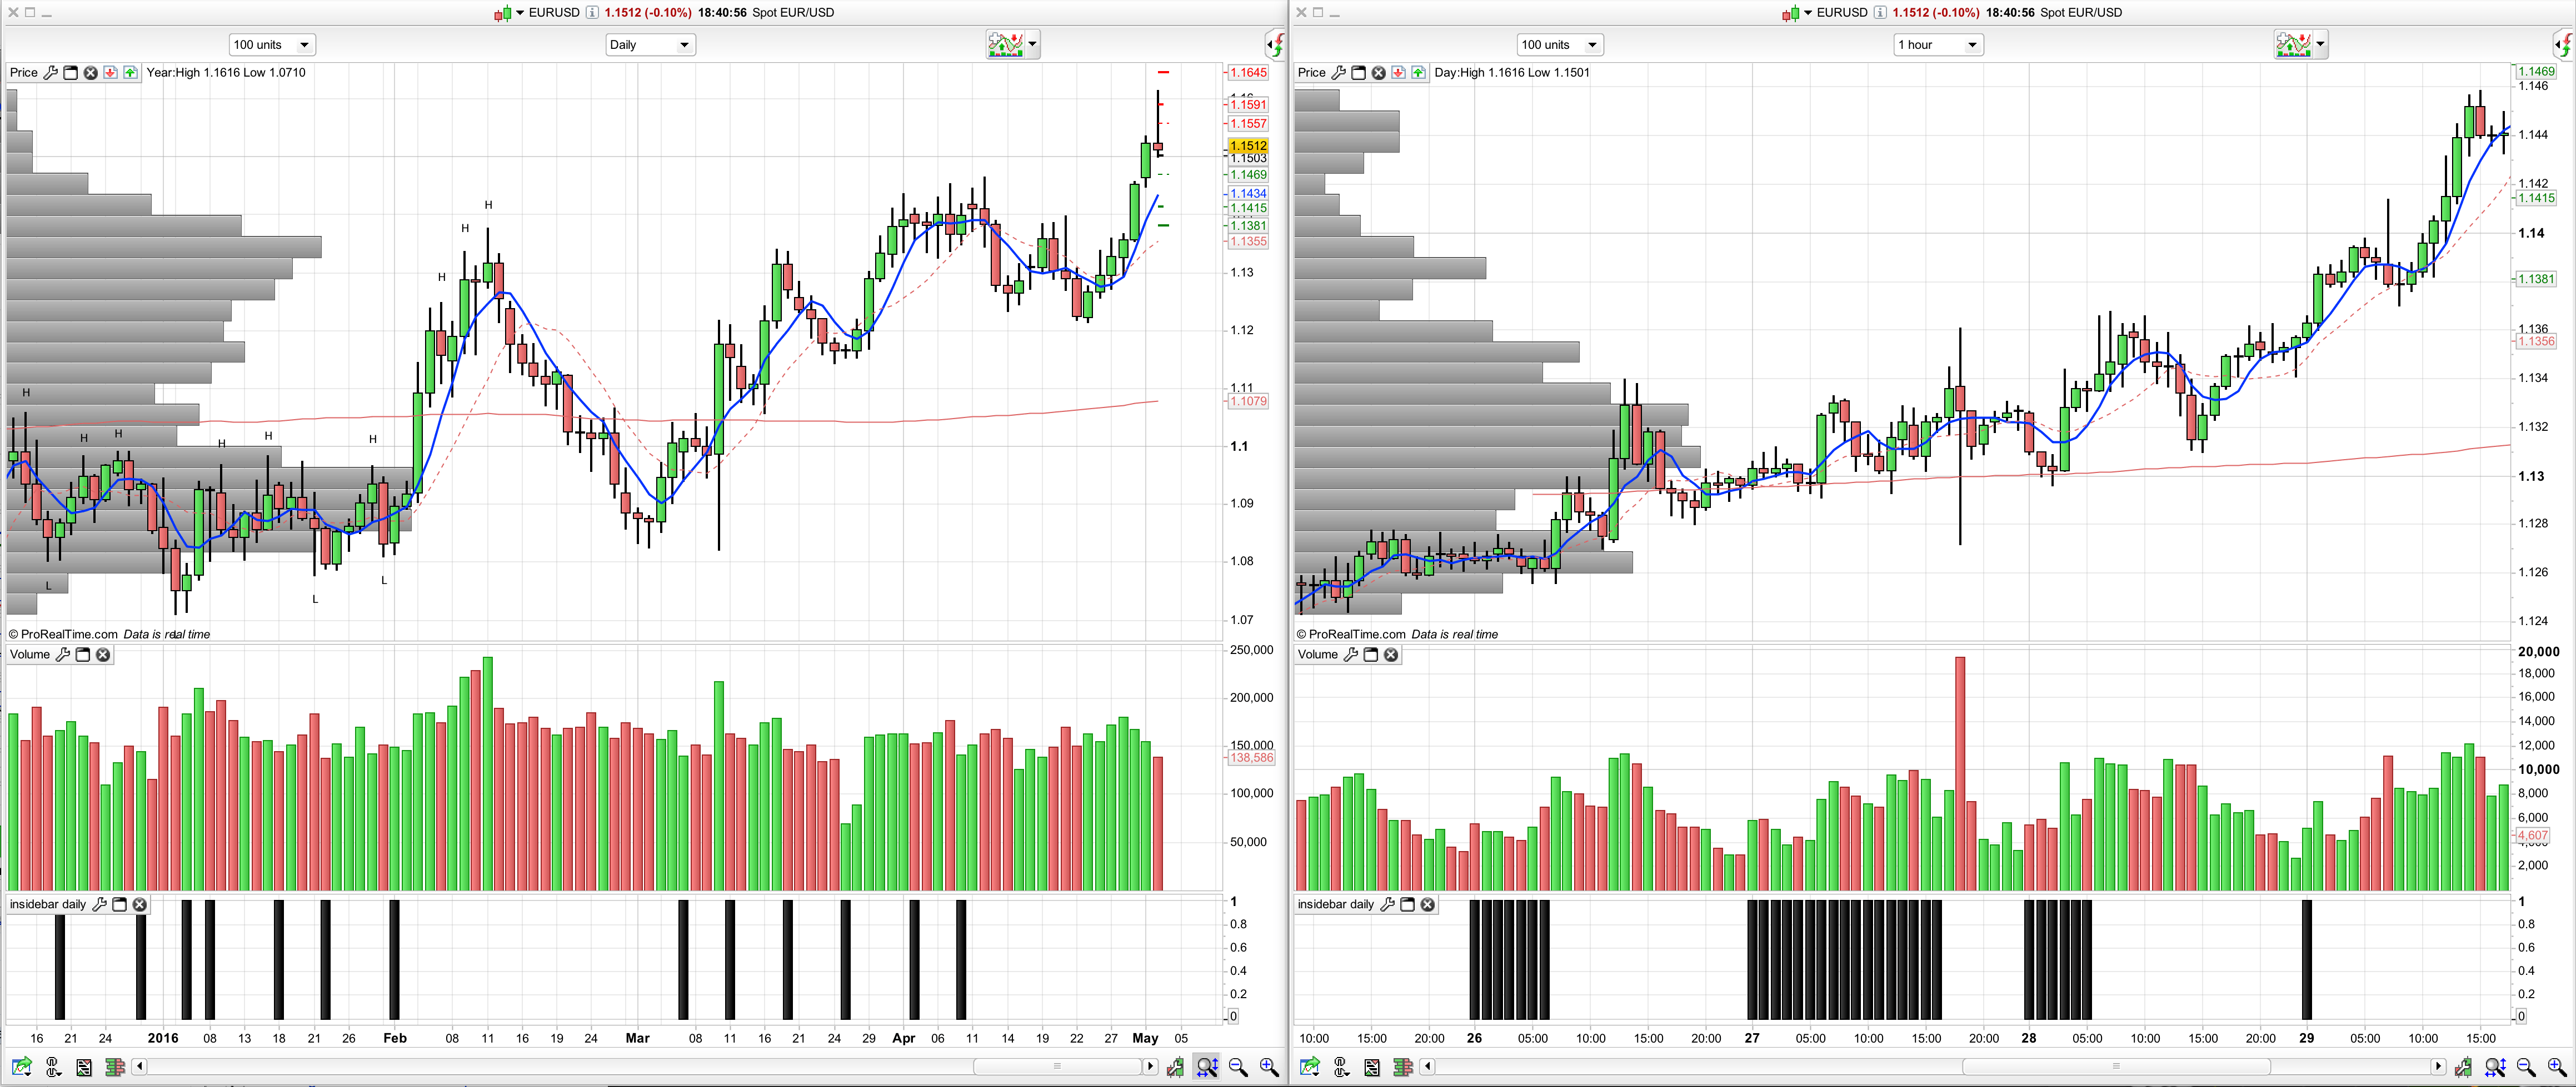Click red down-arrow sell icon on hourly Price panel
Screen dimensions: 2576x1087
1398,73
